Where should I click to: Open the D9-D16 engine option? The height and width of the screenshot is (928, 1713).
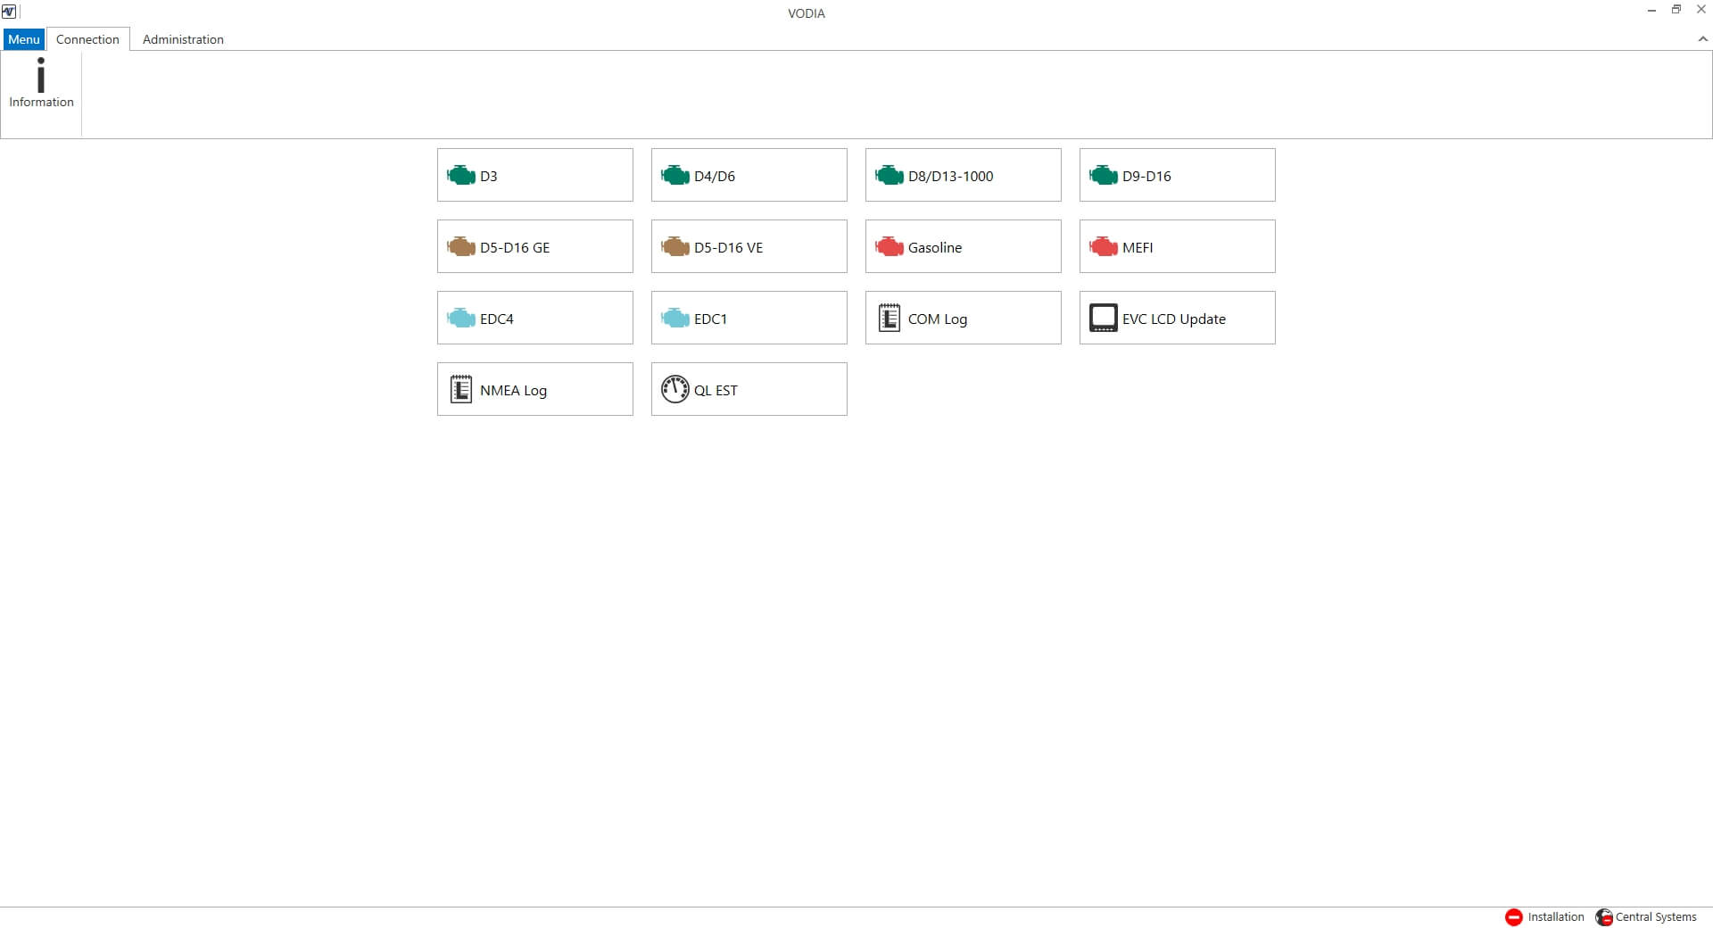tap(1177, 176)
